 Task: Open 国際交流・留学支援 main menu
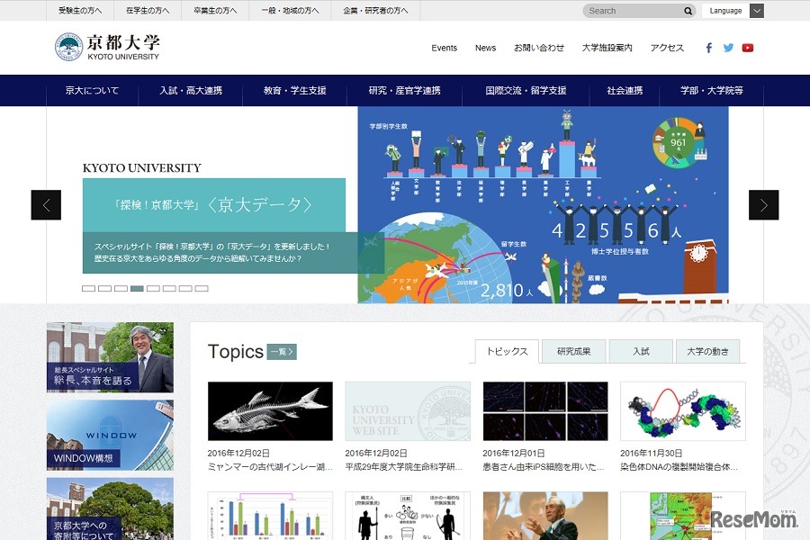click(x=526, y=90)
